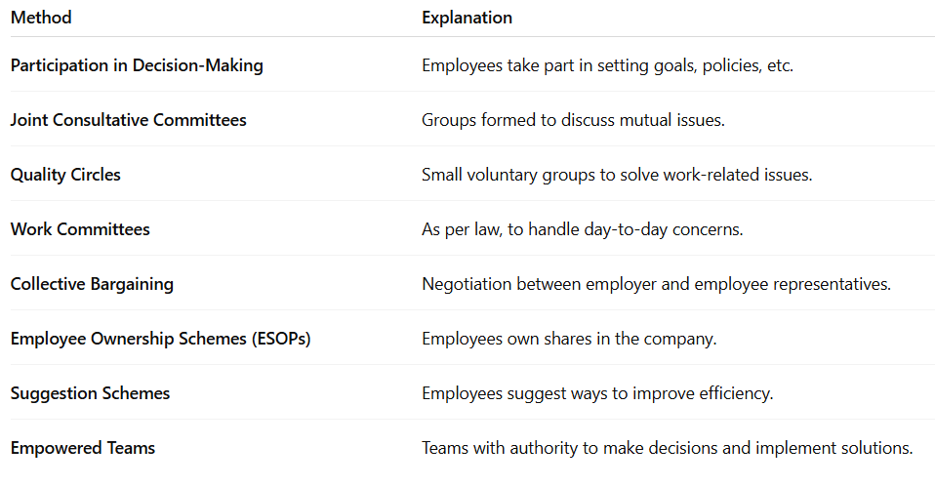935x487 pixels.
Task: Select Joint Consultative Committees cell
Action: pyautogui.click(x=128, y=120)
